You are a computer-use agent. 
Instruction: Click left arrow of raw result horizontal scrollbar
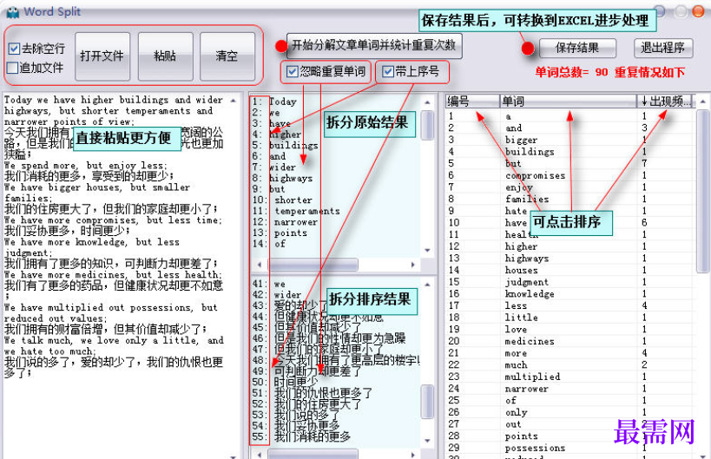point(260,264)
